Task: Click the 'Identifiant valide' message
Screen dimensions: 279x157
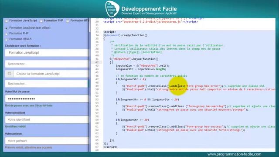Action: [x=15, y=126]
